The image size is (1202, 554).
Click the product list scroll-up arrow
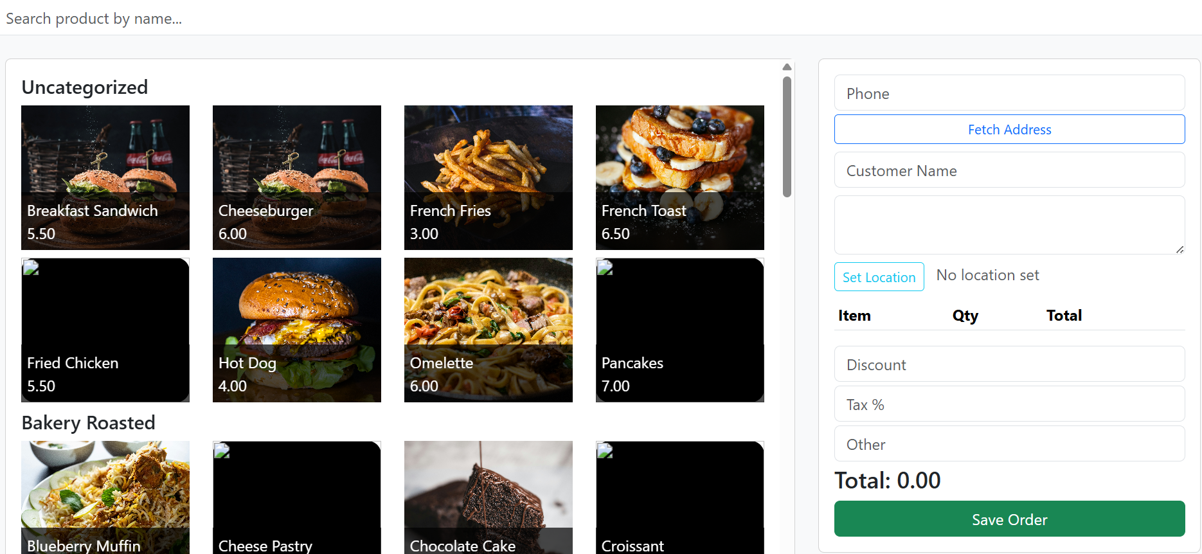pyautogui.click(x=787, y=67)
